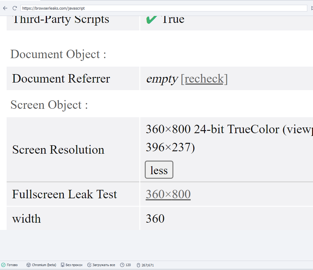Click the green Готово status checkmark icon

coord(3,265)
